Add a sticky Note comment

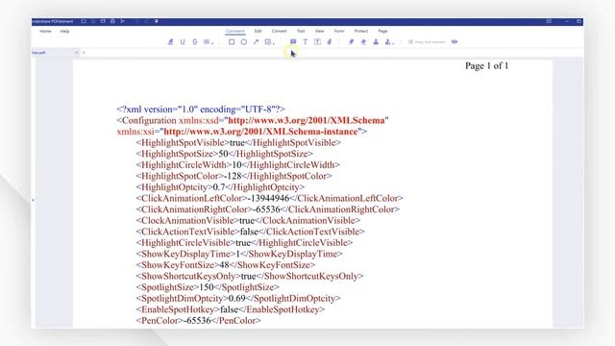[293, 41]
